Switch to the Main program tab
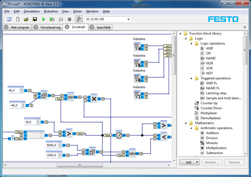This screenshot has width=251, height=177. 17,27
